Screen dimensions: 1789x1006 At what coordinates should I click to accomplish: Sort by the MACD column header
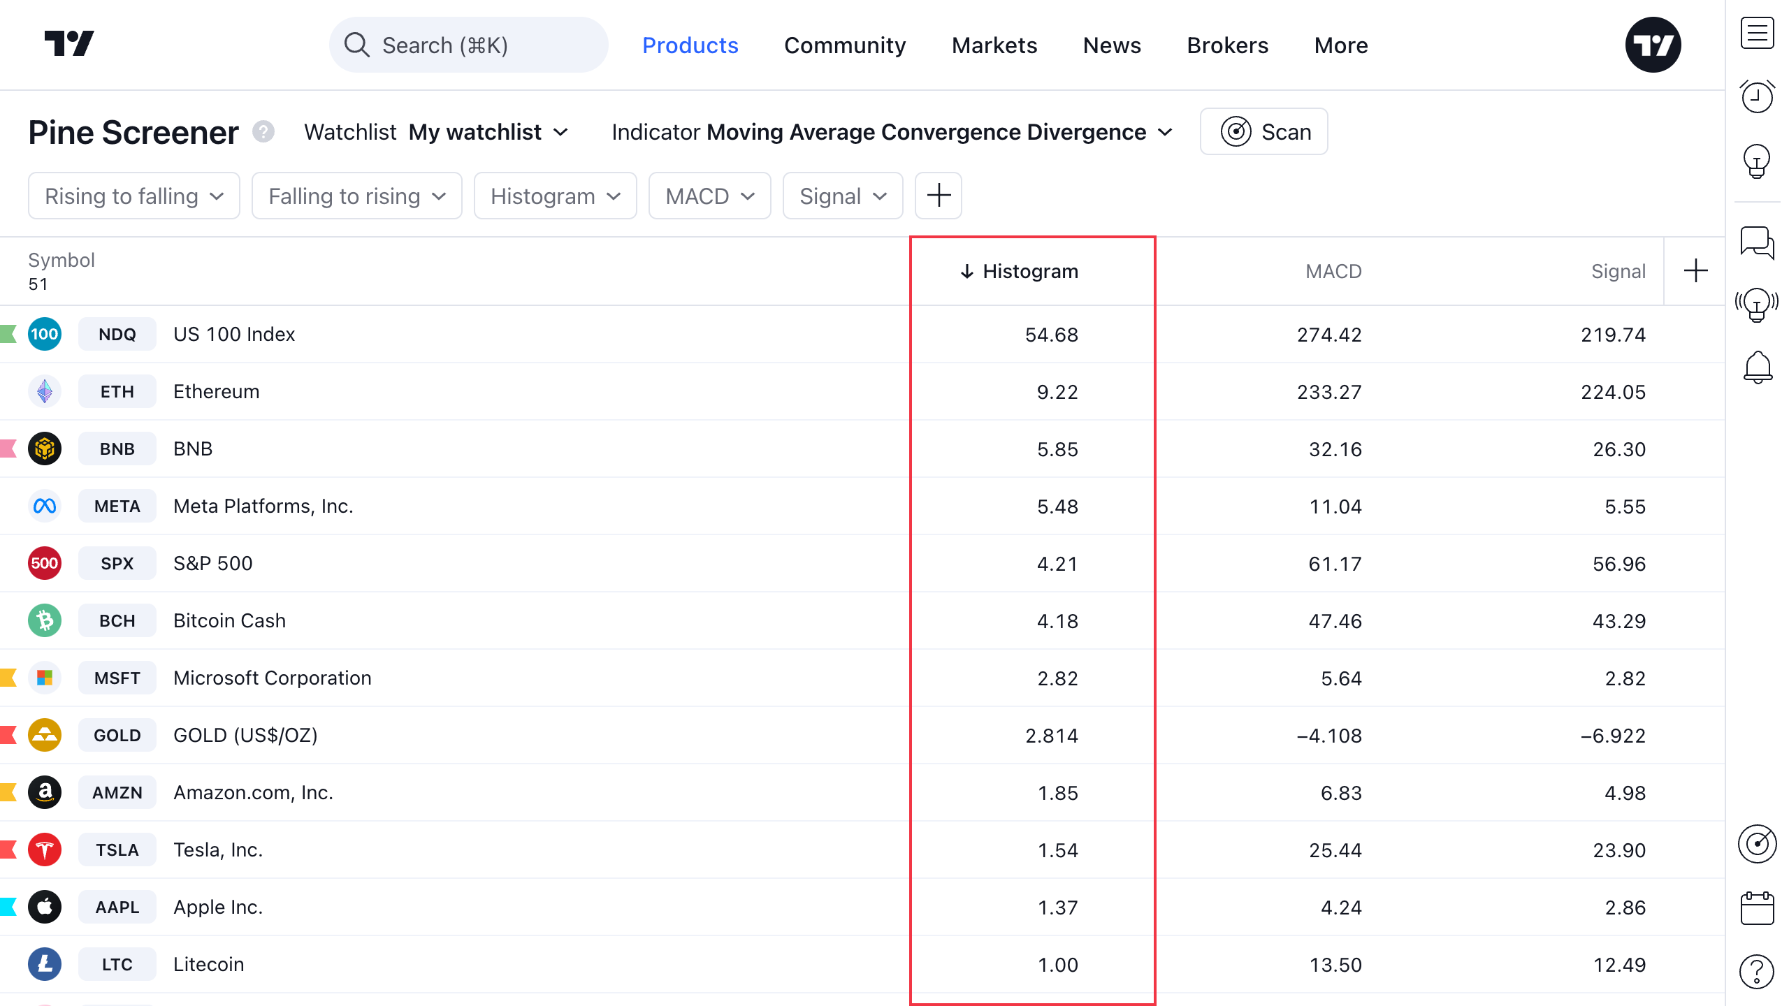click(x=1333, y=271)
